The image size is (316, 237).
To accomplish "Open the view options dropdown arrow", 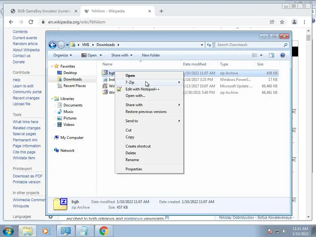I will (261, 55).
